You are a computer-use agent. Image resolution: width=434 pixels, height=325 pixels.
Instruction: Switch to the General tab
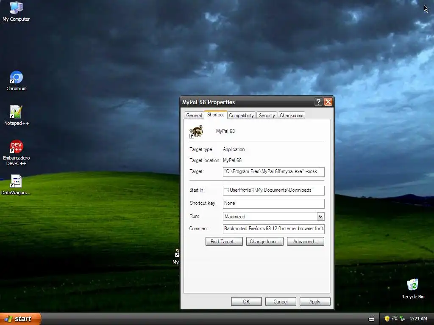pos(194,116)
